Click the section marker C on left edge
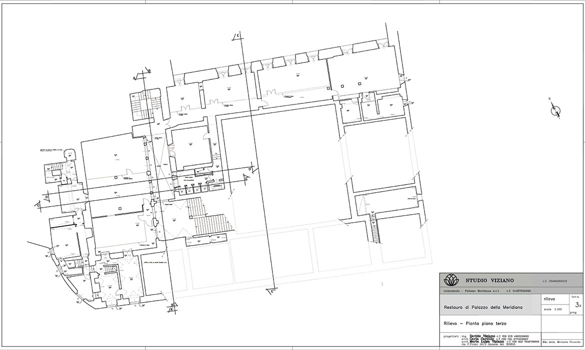 point(37,204)
